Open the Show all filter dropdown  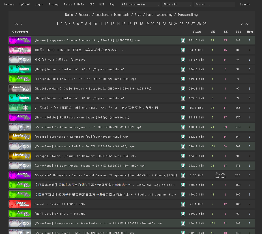point(177,5)
